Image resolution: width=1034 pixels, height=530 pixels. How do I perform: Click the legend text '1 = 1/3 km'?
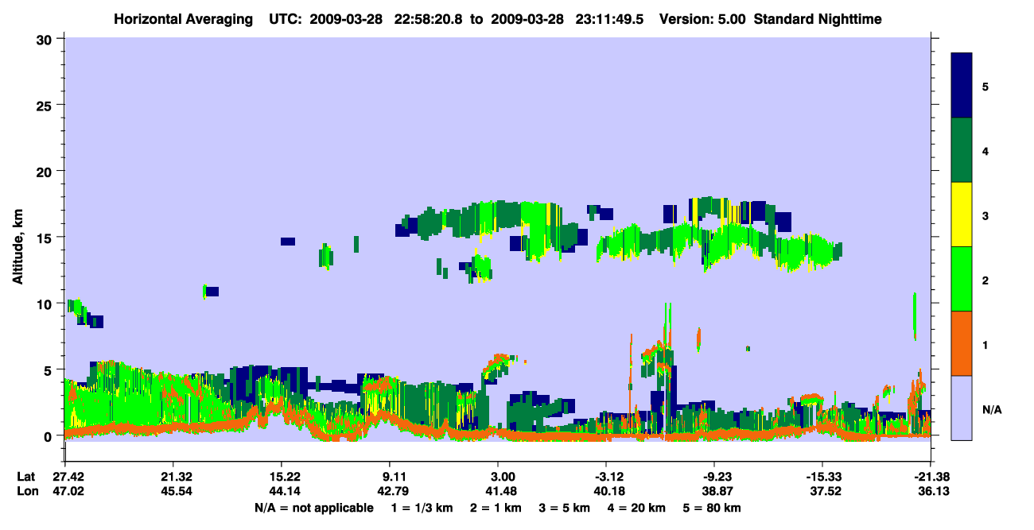[x=422, y=508]
